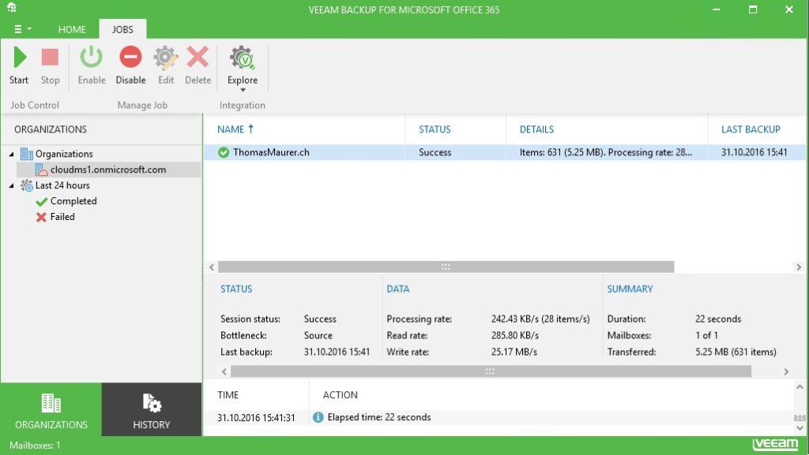This screenshot has height=455, width=809.
Task: Click the Explore dropdown arrow
Action: pos(243,90)
